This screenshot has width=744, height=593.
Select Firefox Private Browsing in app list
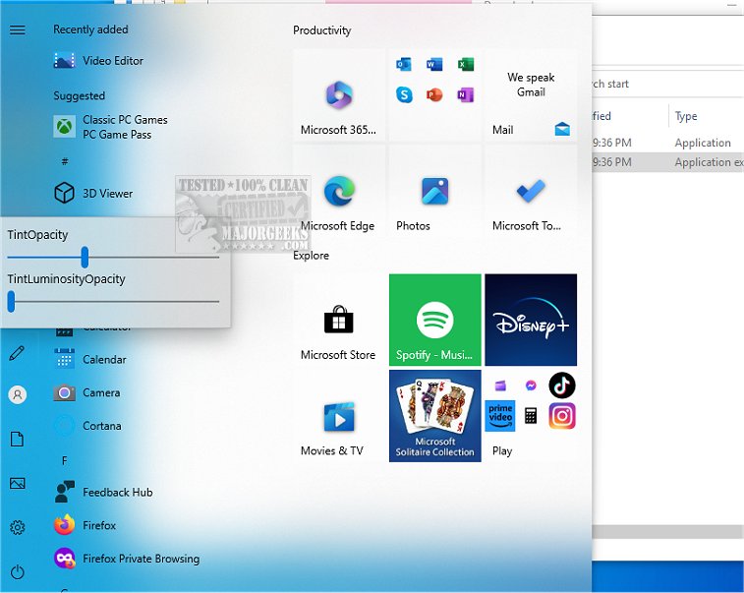click(x=141, y=559)
